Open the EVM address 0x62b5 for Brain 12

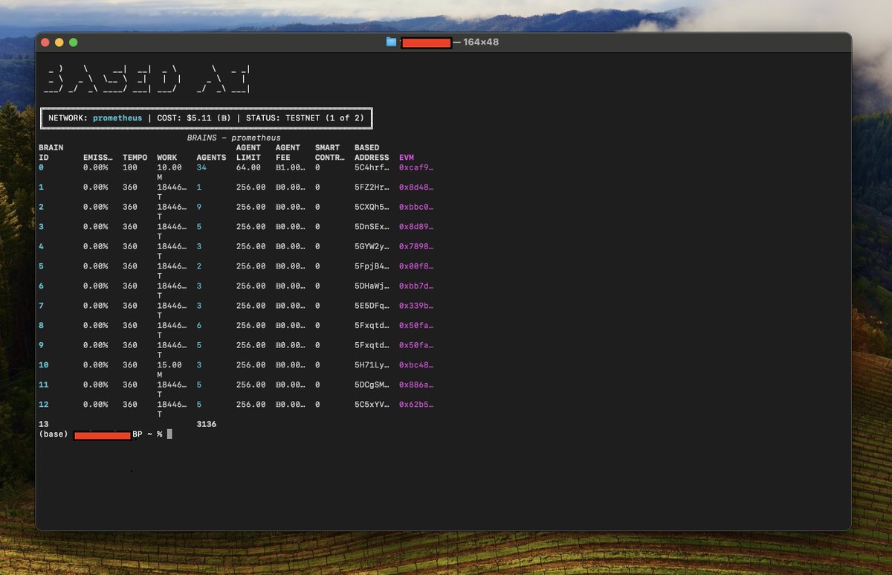point(415,404)
